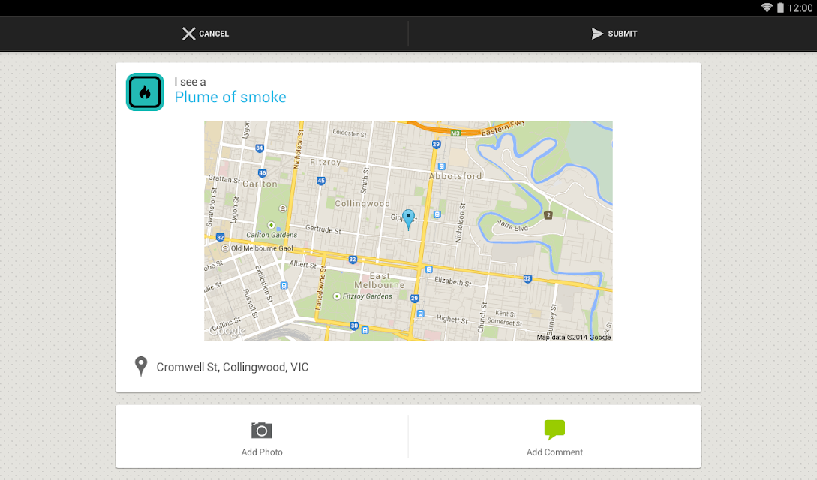Tap the route 34 shield on the map
This screenshot has height=480, width=817.
[260, 148]
